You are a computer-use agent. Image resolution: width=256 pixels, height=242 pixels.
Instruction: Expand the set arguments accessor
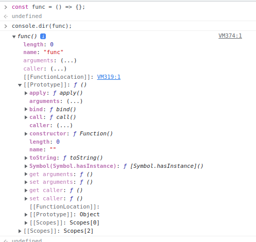tap(26, 182)
